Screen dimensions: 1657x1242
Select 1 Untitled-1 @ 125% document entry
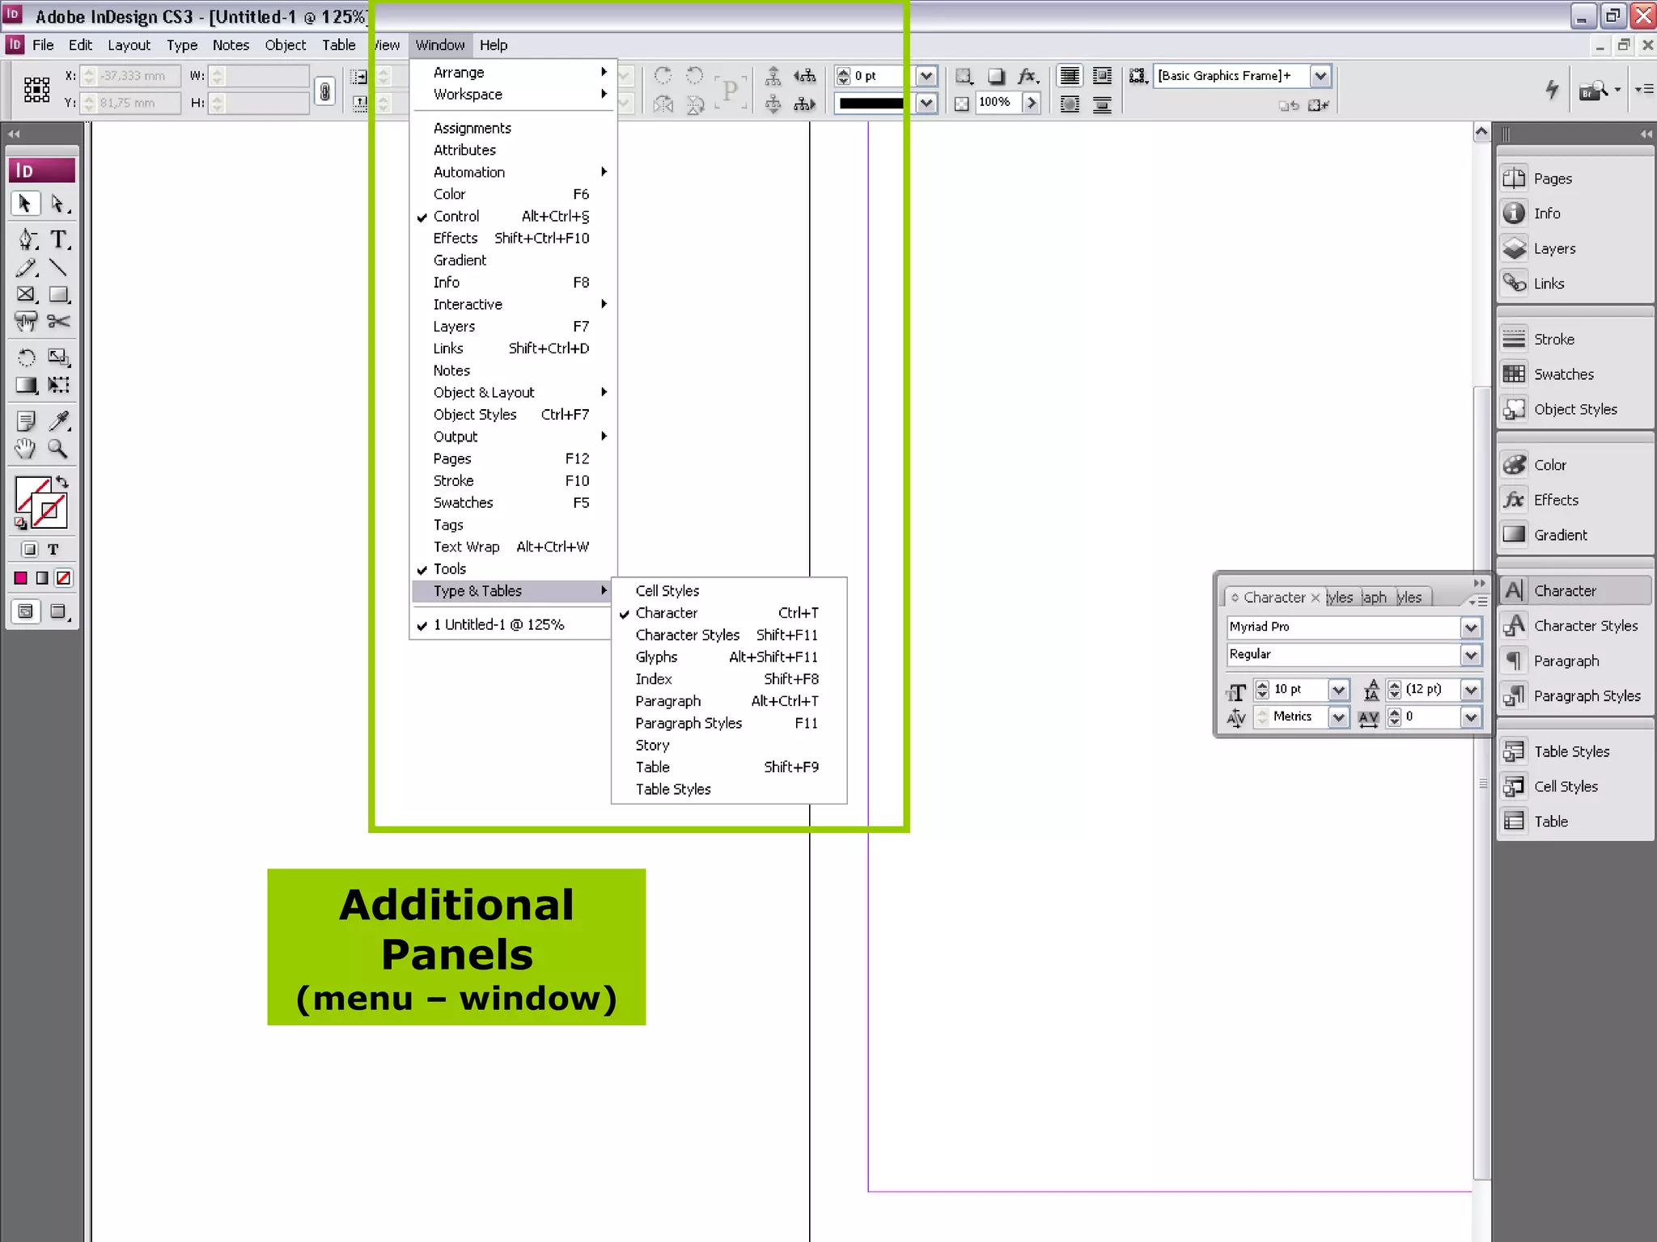click(x=513, y=624)
